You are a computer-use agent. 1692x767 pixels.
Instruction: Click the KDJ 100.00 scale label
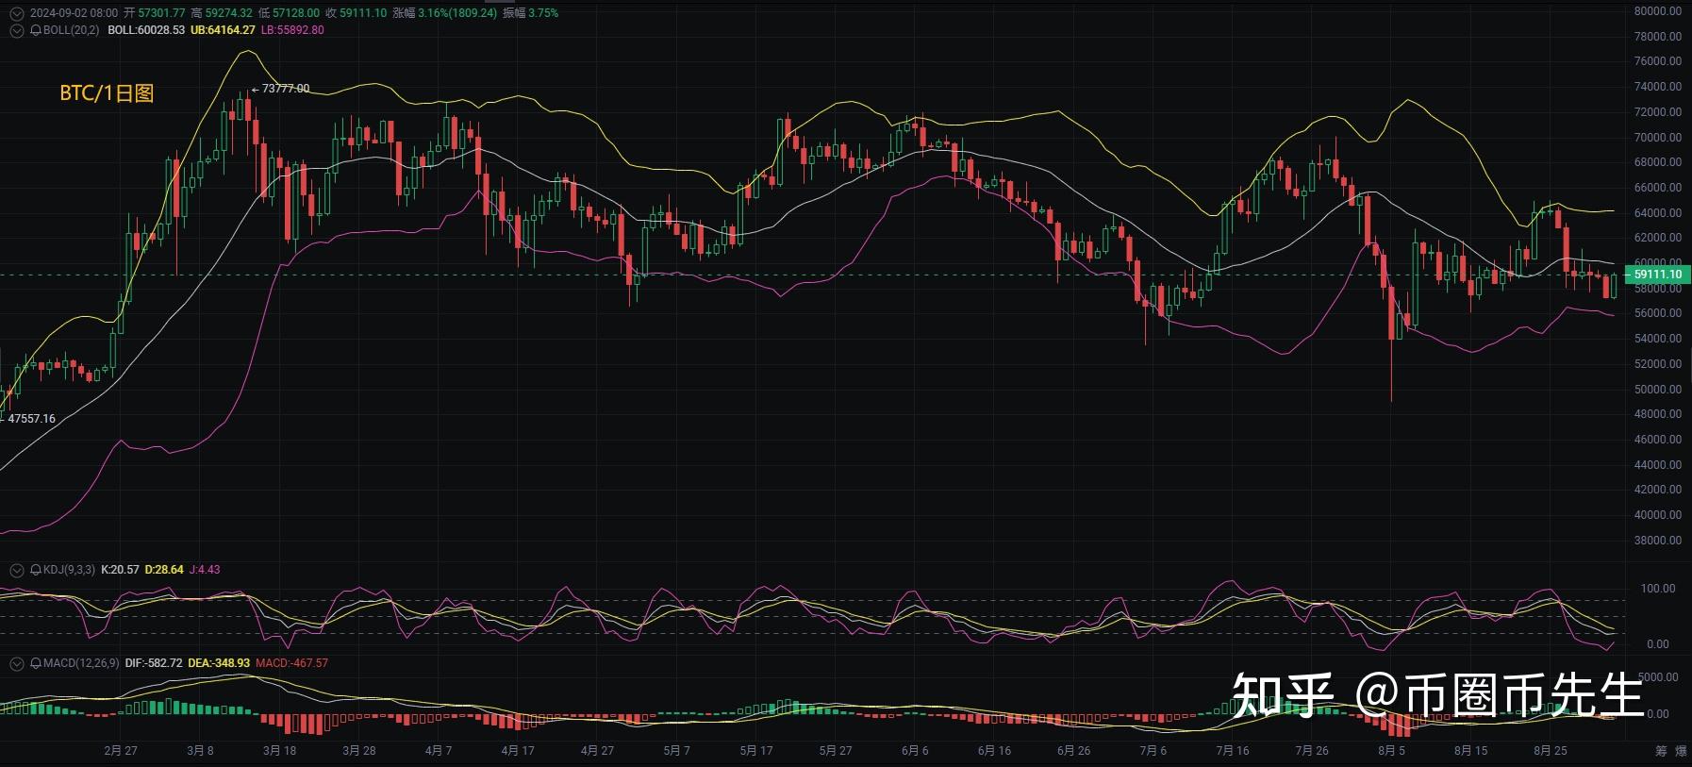point(1658,589)
